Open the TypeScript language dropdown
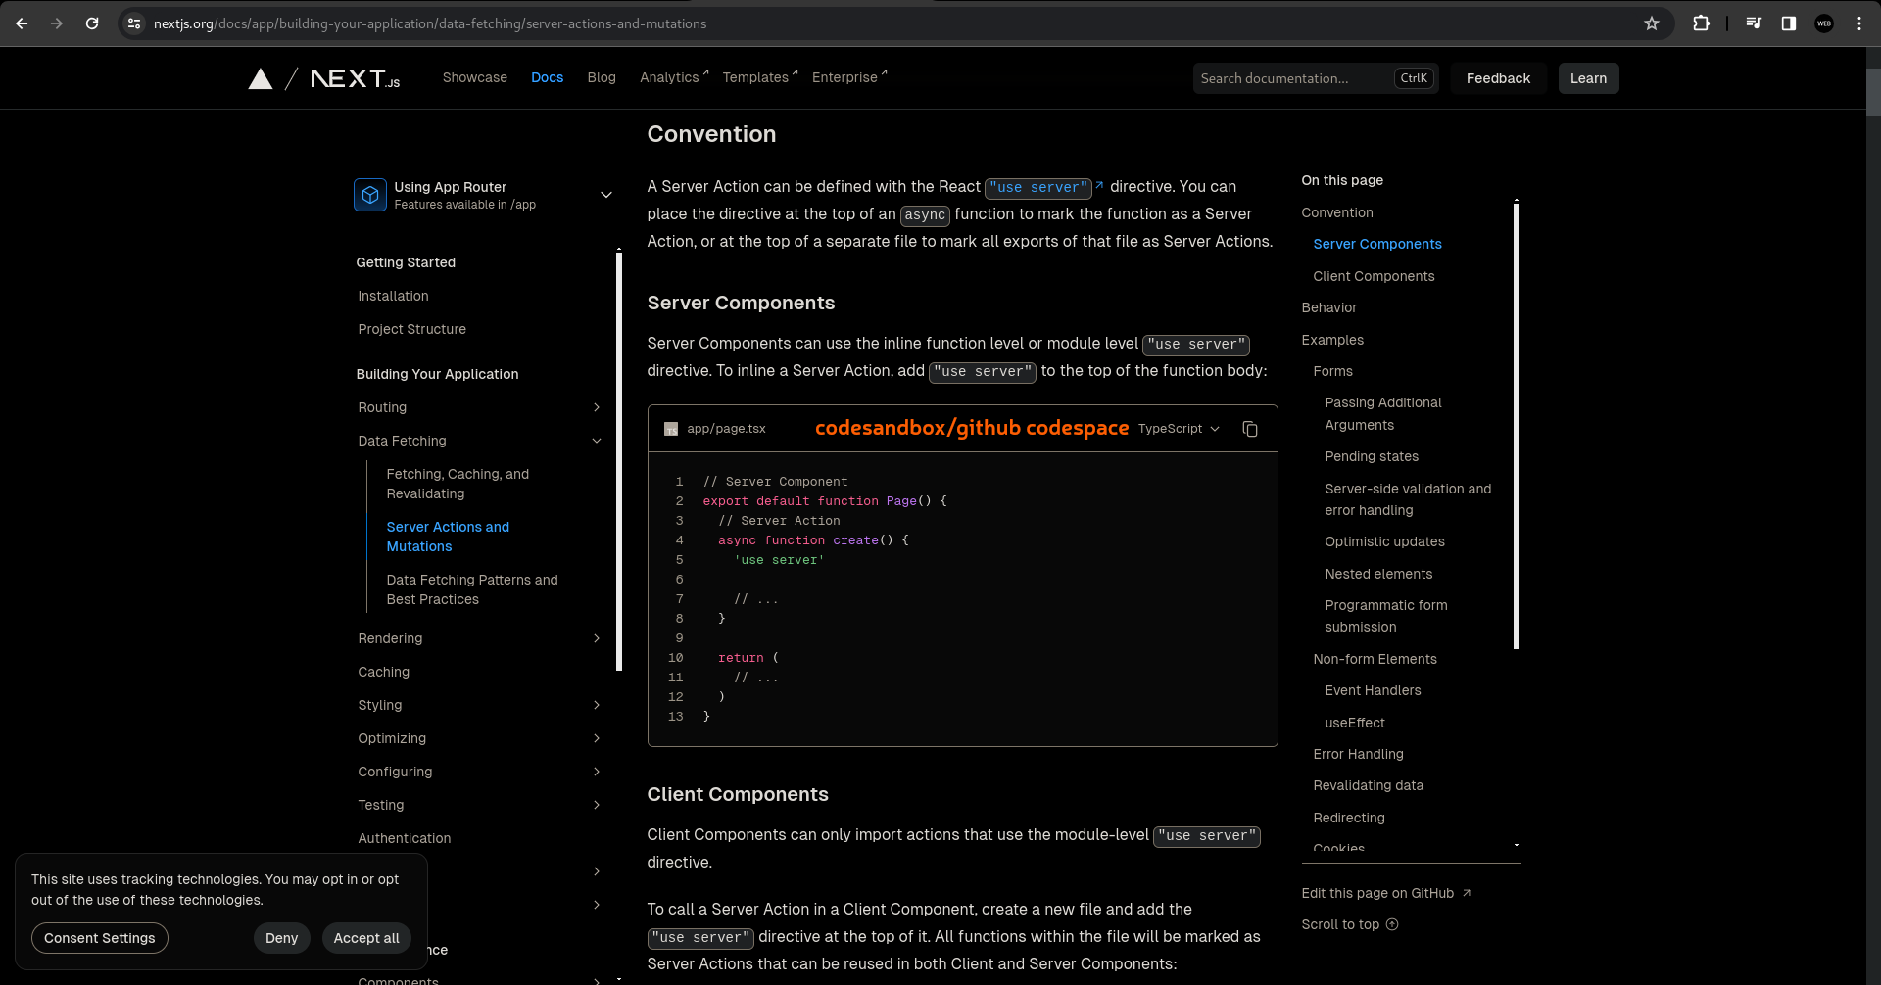The height and width of the screenshot is (985, 1881). [1180, 429]
